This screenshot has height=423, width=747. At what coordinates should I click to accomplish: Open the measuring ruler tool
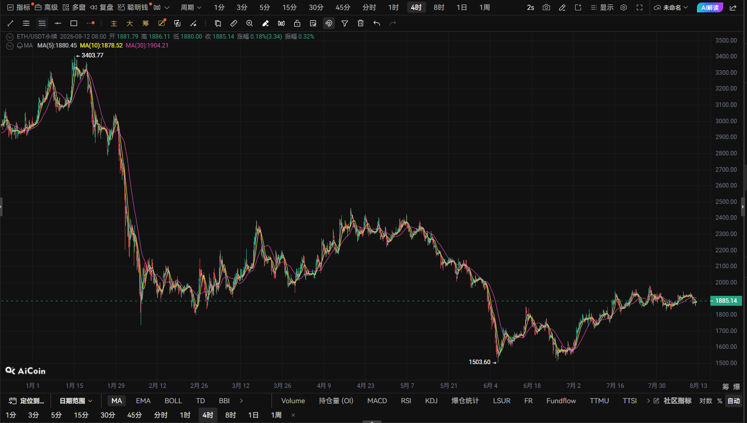point(234,23)
